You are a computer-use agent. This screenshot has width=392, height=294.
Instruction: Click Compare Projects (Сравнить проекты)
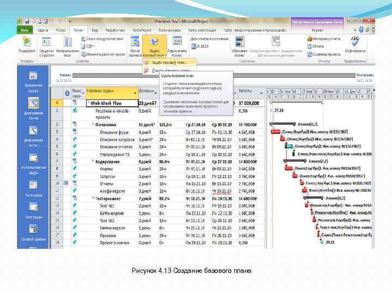coord(324,54)
